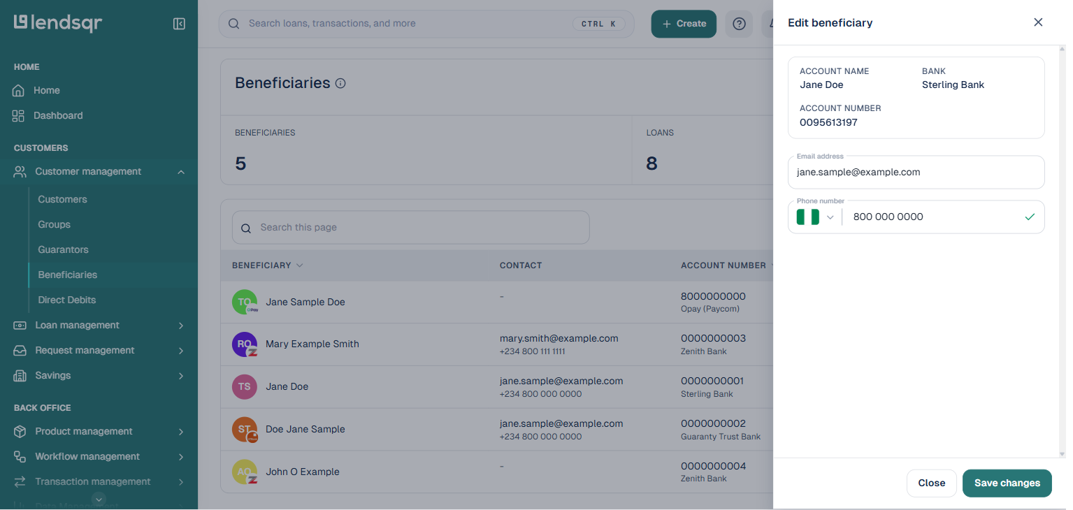1073x510 pixels.
Task: Click account number 0000000004
Action: pos(713,466)
